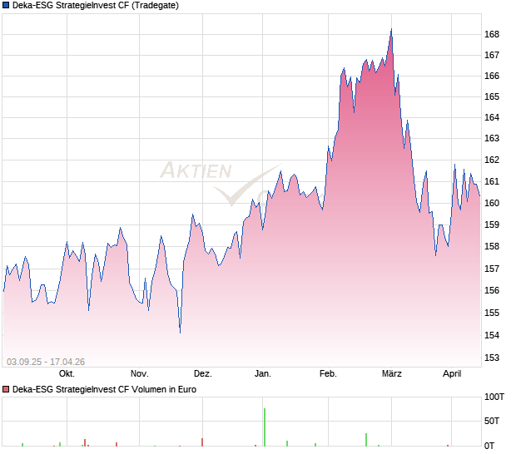Click the 'März' month label
The image size is (516, 454).
click(392, 374)
